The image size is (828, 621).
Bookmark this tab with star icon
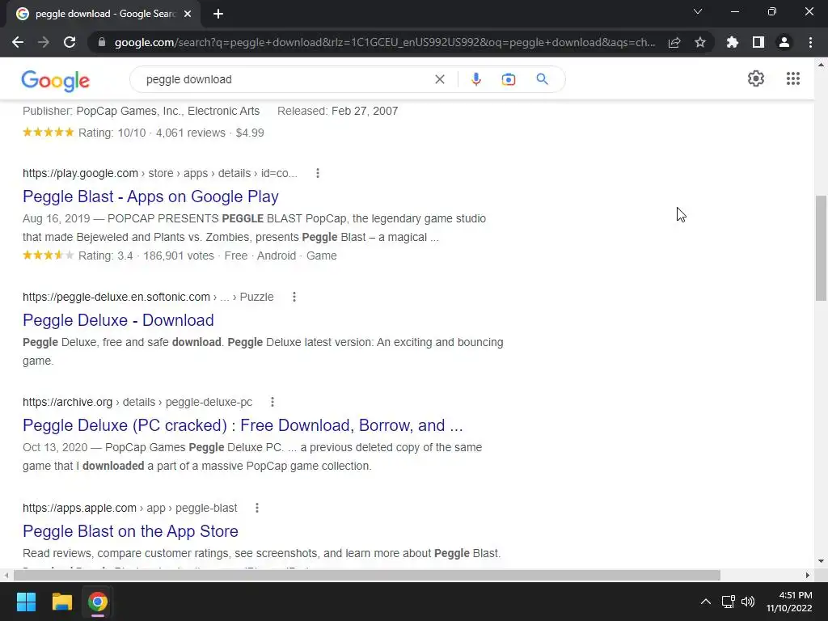[x=700, y=42]
